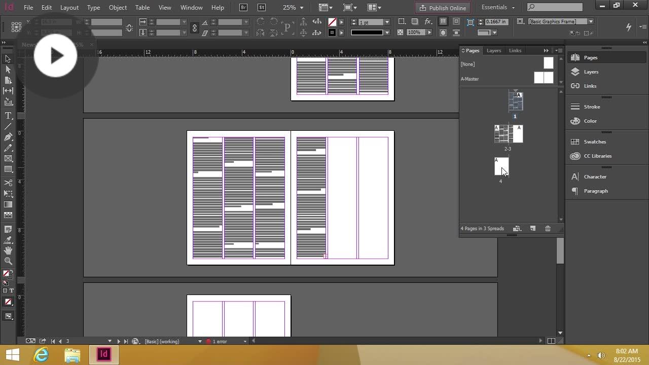Open the Arrange Documents dropdown
Viewport: 649px width, 365px height.
pos(374,8)
